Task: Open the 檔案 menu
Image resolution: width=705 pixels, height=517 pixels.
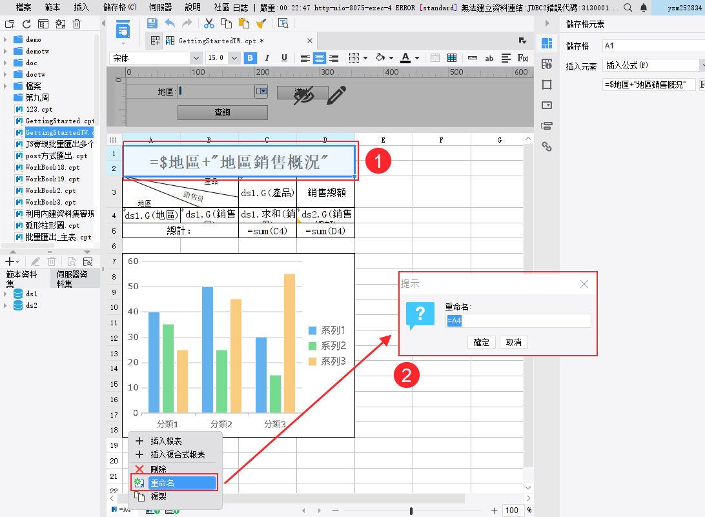Action: click(24, 8)
